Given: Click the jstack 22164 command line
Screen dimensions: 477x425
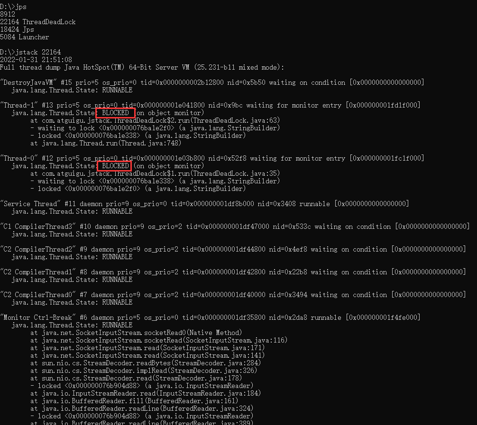Looking at the screenshot, I should [x=30, y=52].
